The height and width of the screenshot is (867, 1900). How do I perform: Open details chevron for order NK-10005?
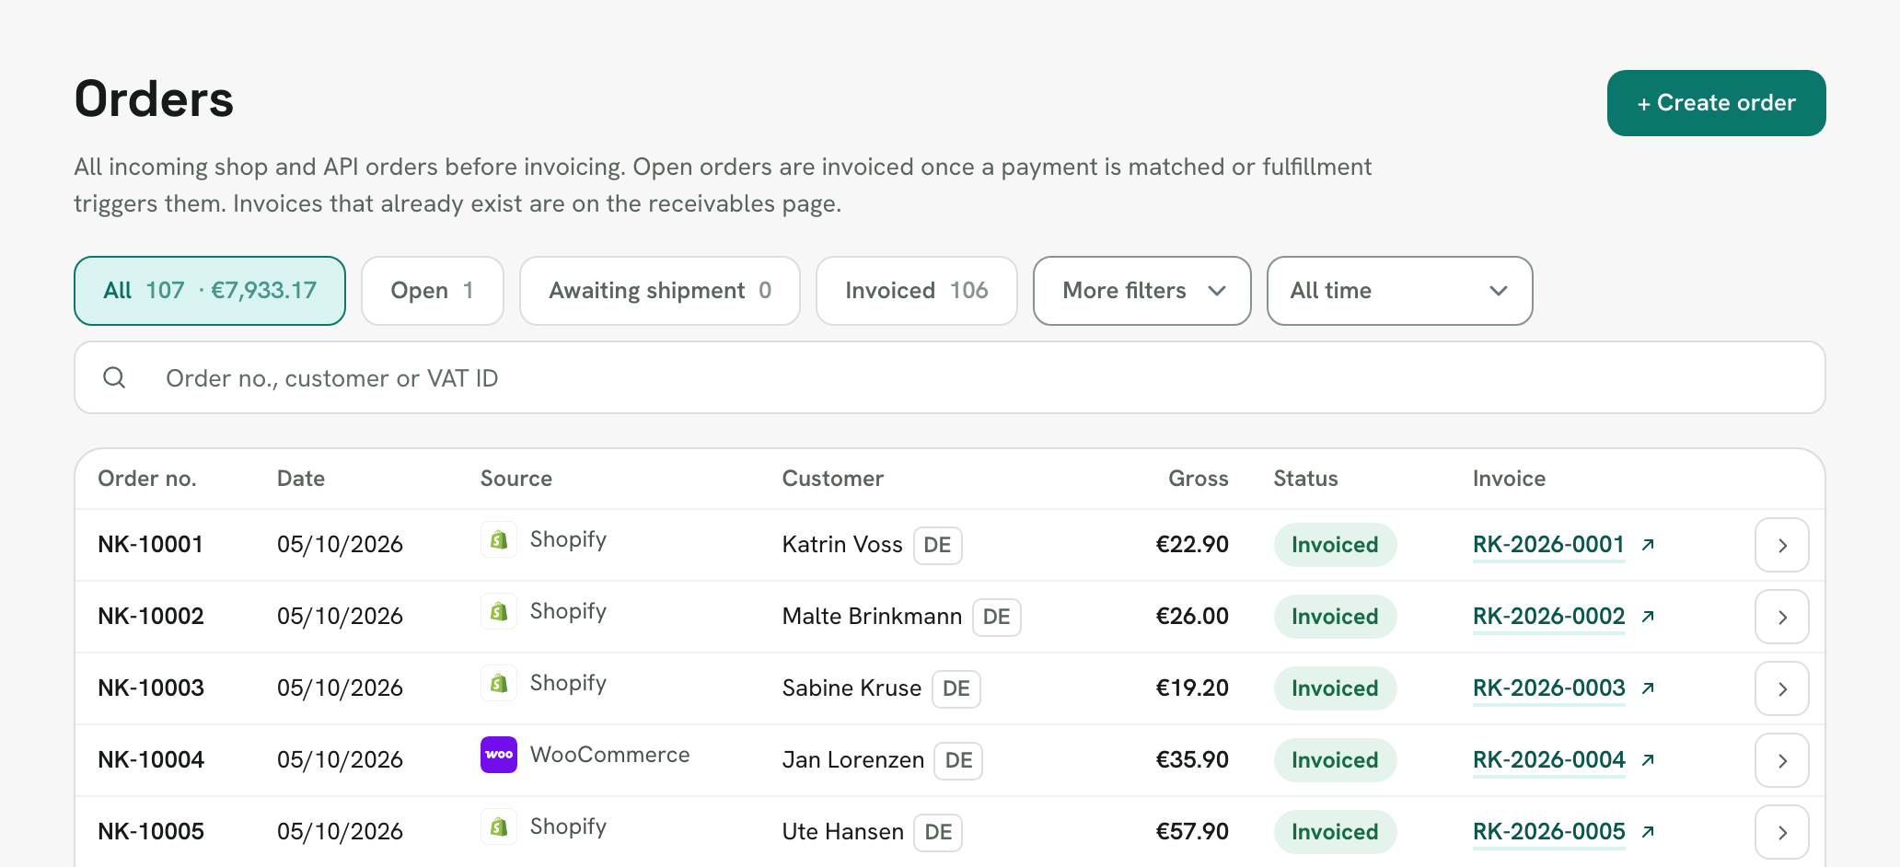point(1782,832)
